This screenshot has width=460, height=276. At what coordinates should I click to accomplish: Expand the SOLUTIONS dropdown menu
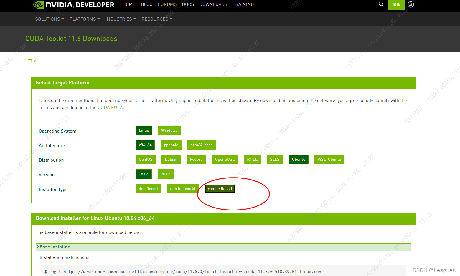(50, 19)
